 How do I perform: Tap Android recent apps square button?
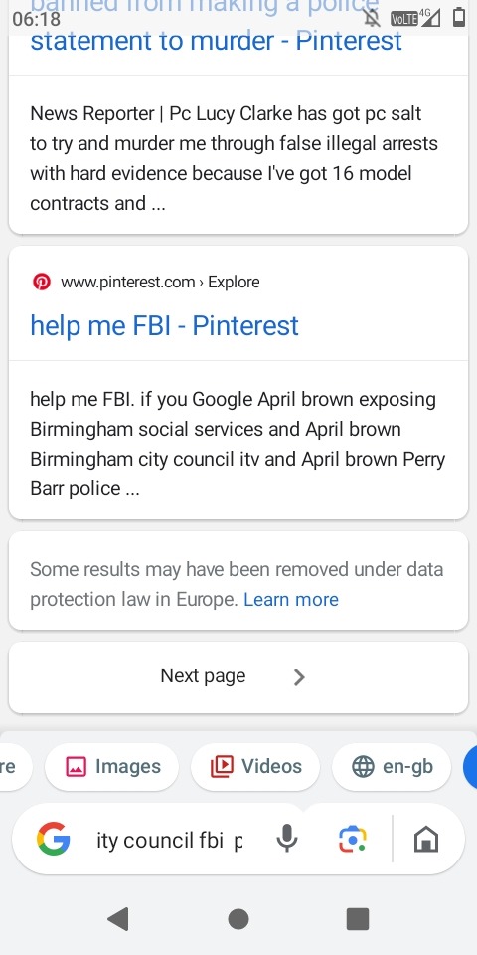(x=358, y=919)
